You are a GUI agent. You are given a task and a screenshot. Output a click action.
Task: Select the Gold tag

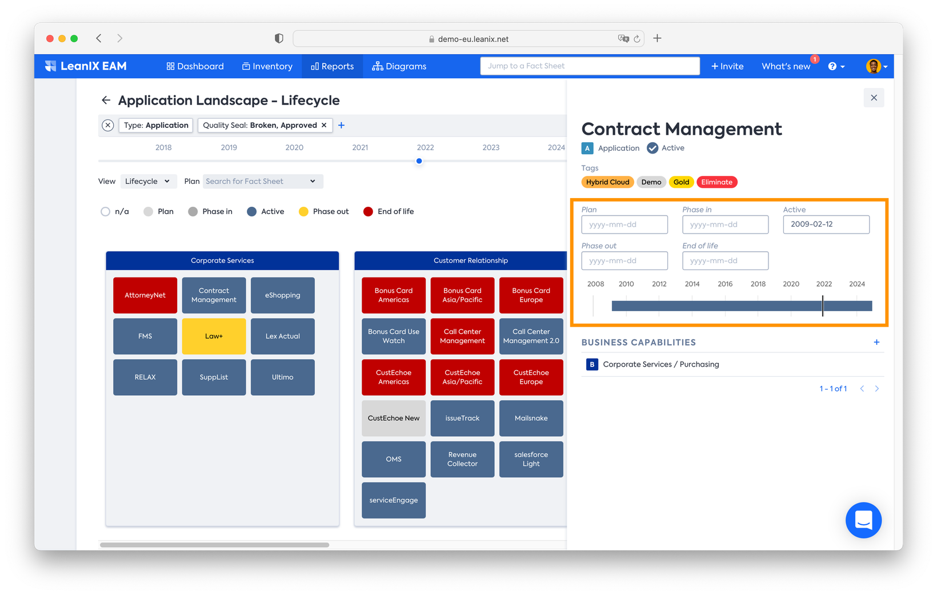tap(681, 182)
